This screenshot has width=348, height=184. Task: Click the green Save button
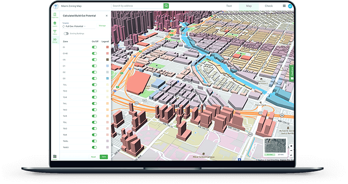point(104,157)
